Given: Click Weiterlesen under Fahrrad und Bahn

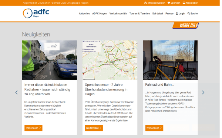Looking at the screenshot, I should pyautogui.click(x=154, y=128).
